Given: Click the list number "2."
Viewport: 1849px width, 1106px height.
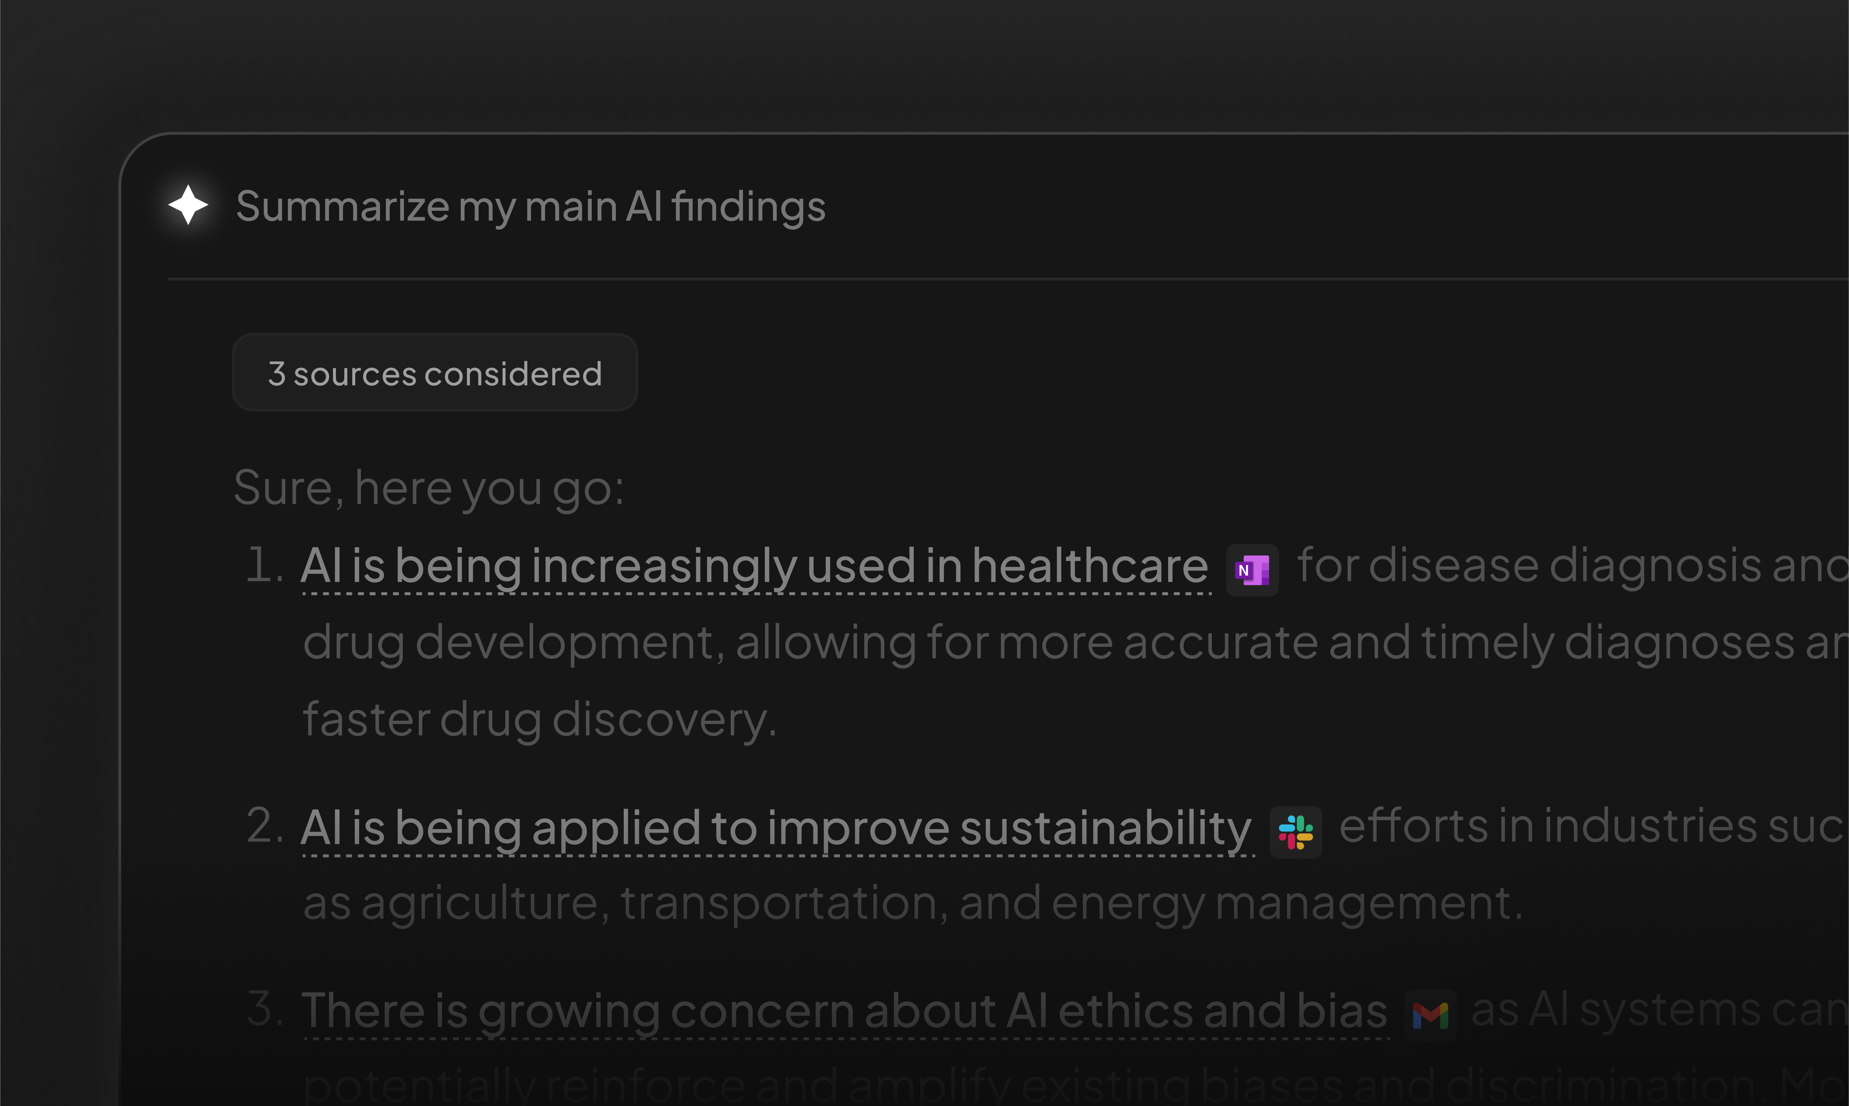Looking at the screenshot, I should pyautogui.click(x=265, y=827).
